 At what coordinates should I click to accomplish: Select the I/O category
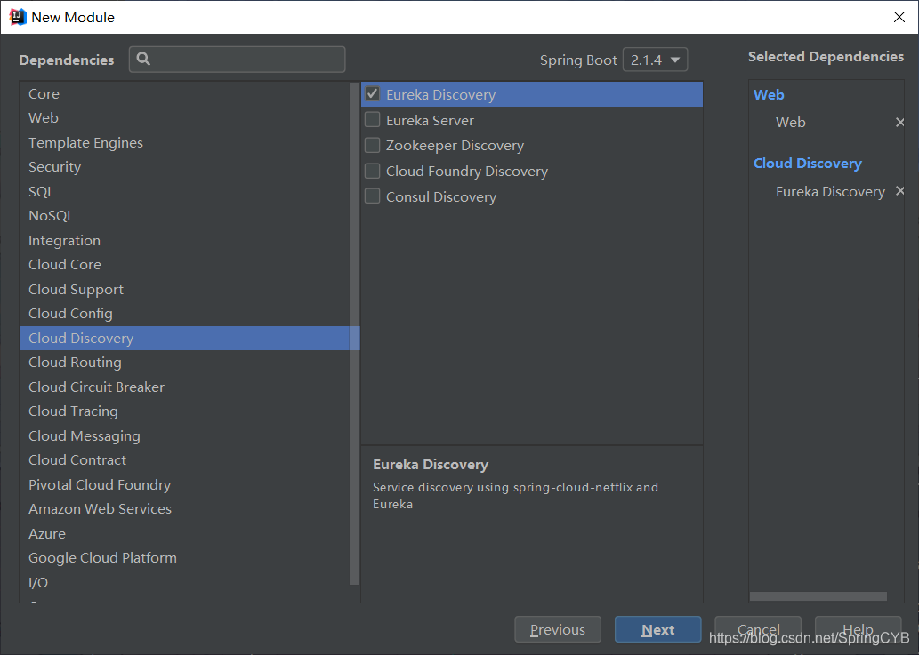coord(184,582)
